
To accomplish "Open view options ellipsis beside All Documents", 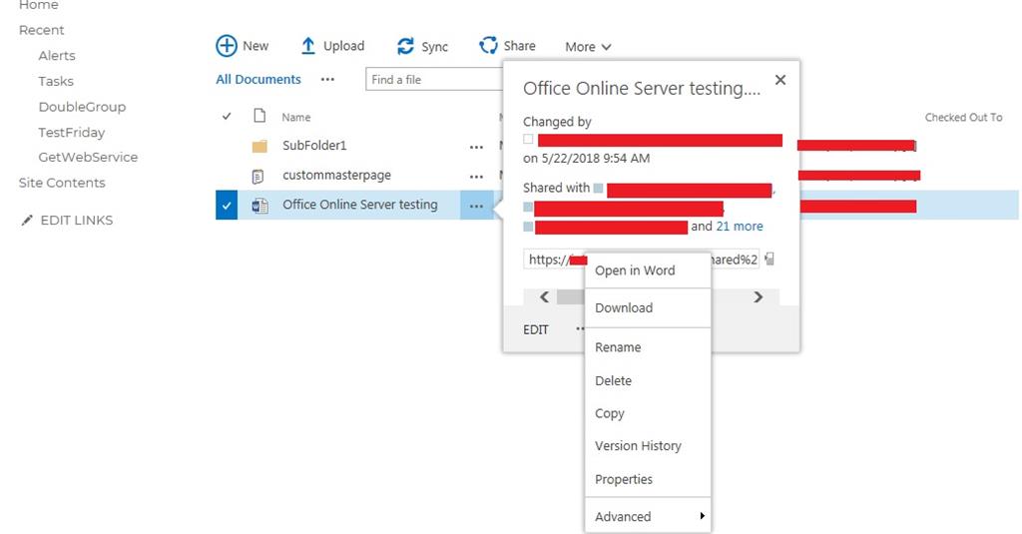I will 327,80.
